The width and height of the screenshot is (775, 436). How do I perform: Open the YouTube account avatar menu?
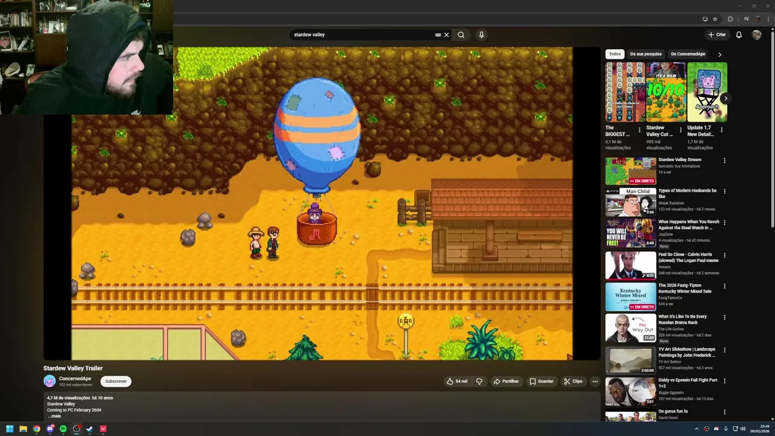(756, 35)
